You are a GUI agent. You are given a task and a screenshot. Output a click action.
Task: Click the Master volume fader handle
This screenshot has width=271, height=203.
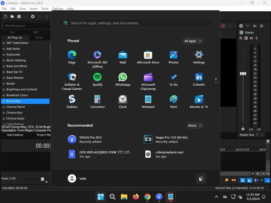243,74
